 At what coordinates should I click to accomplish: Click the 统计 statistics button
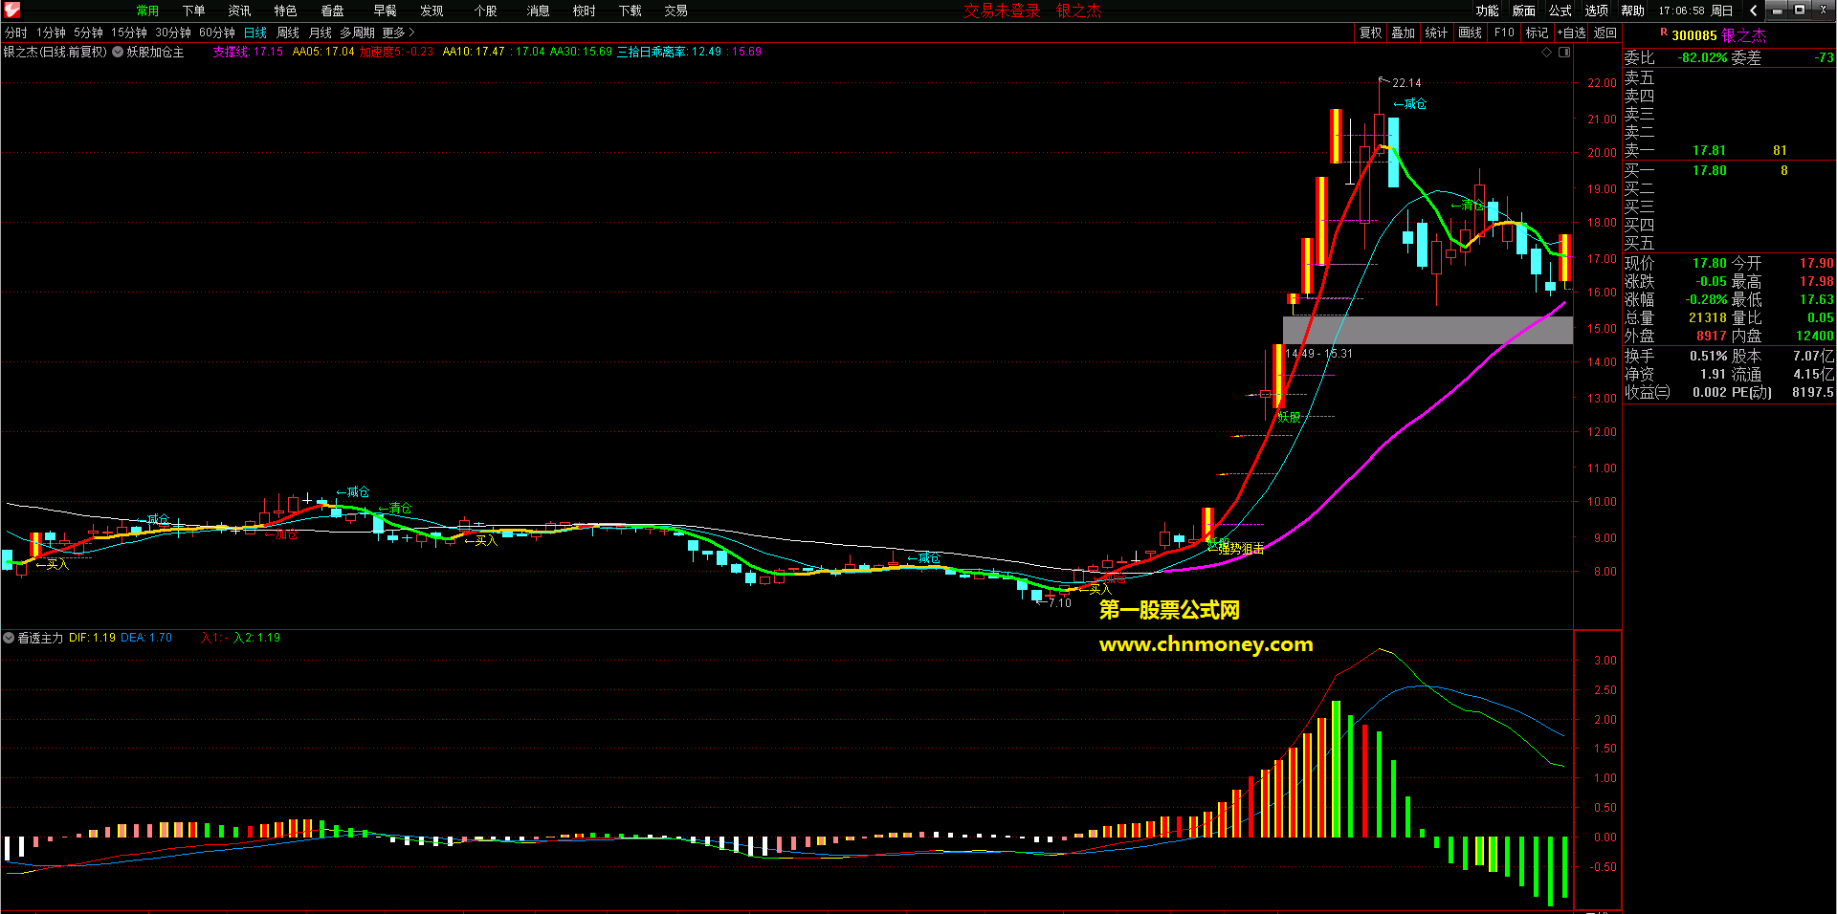coord(1436,33)
